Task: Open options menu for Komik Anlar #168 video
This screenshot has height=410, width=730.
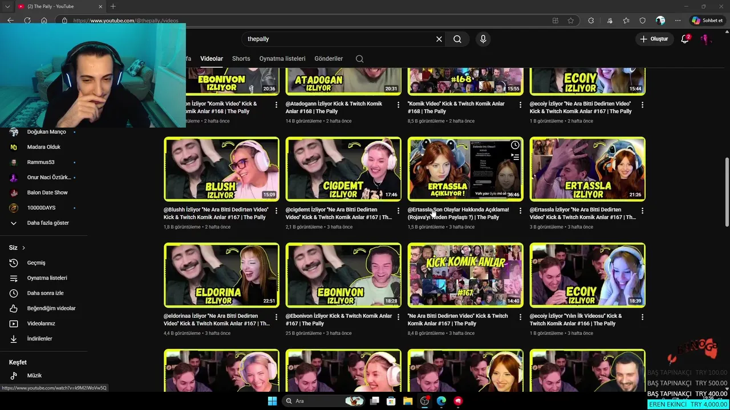Action: pos(520,105)
